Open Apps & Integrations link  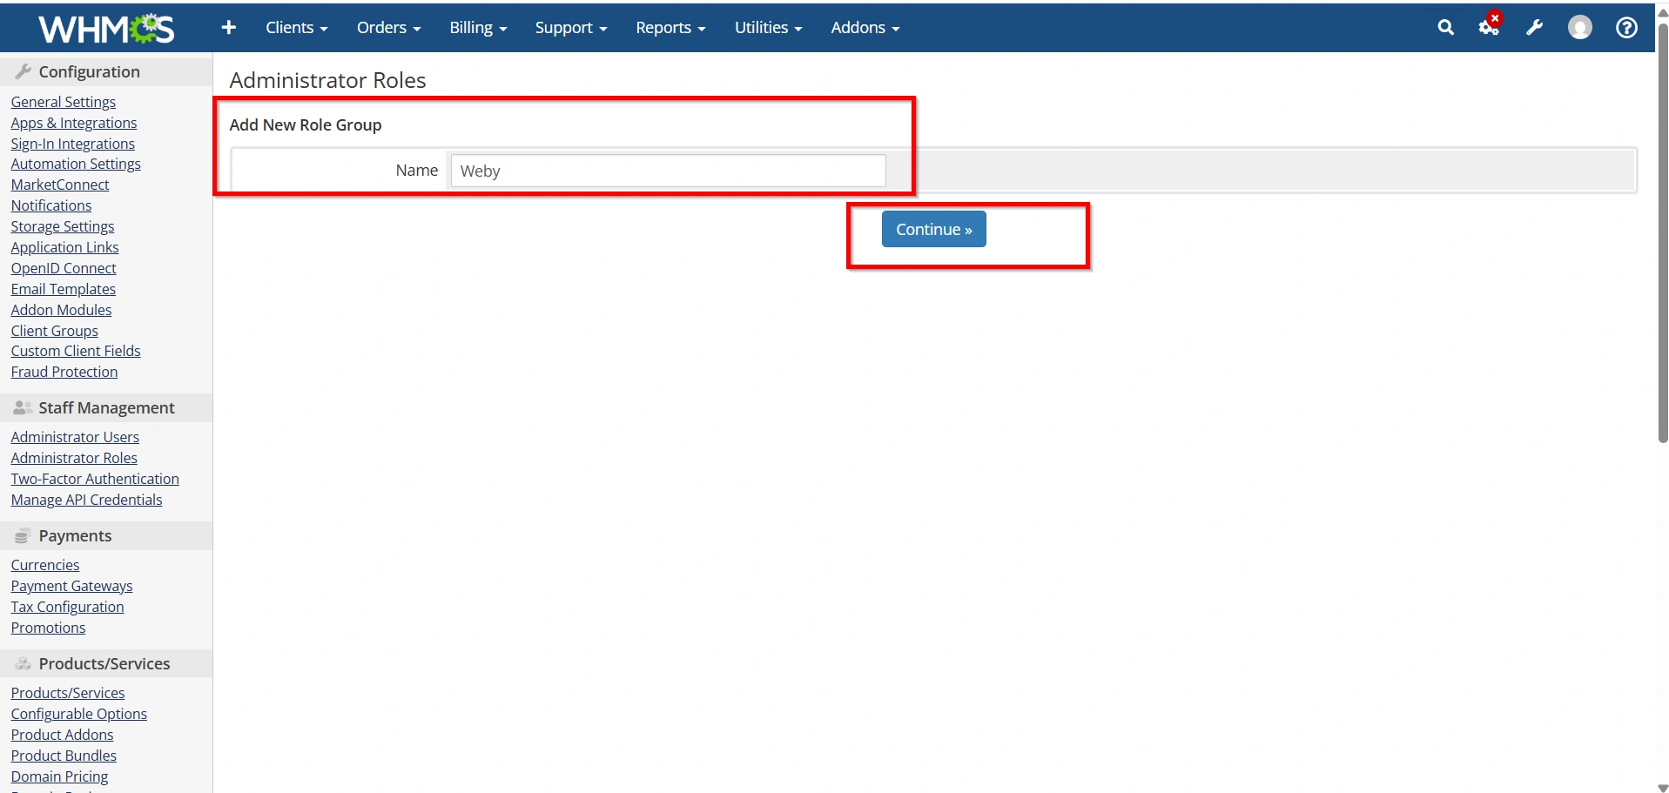(x=74, y=123)
